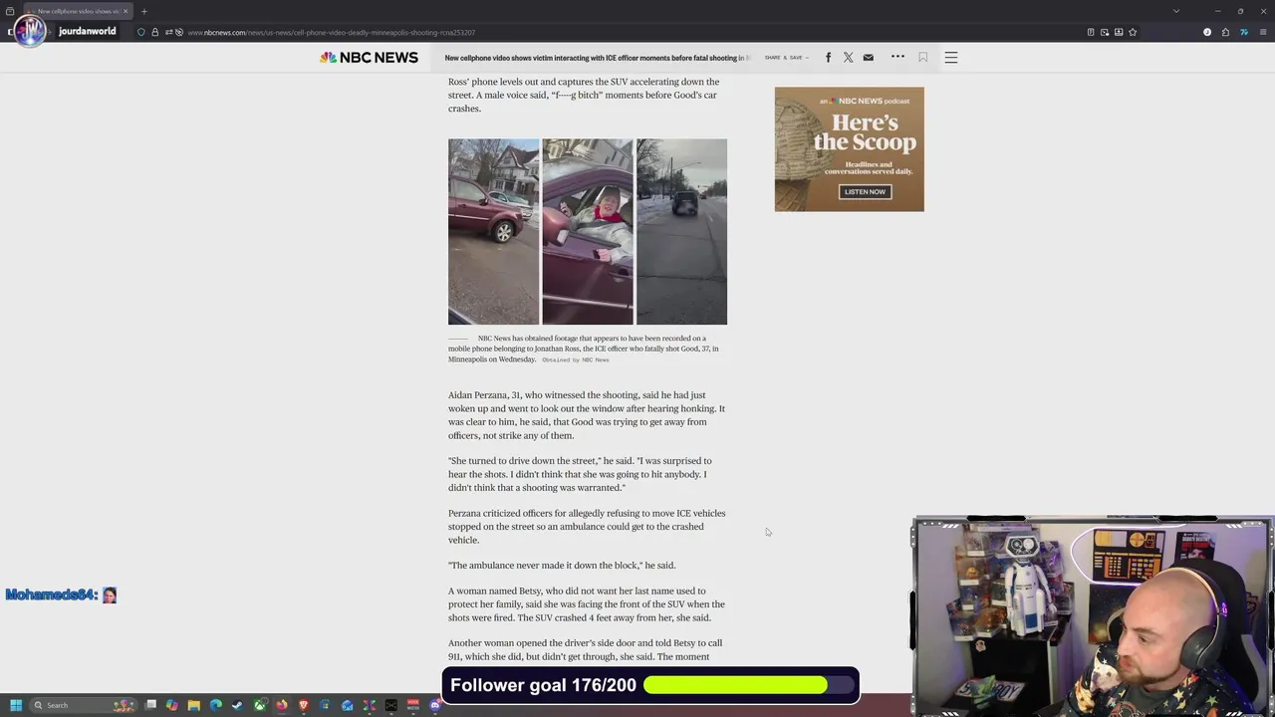This screenshot has height=717, width=1275.
Task: Click quote 'The ambulance never made it'
Action: [562, 566]
